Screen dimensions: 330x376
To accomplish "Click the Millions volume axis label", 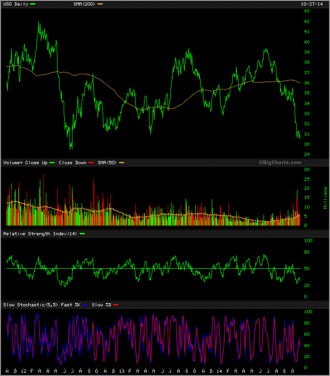I will [x=326, y=197].
